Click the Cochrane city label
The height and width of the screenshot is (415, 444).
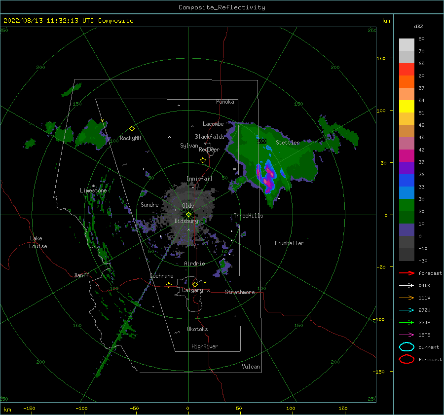(161, 276)
